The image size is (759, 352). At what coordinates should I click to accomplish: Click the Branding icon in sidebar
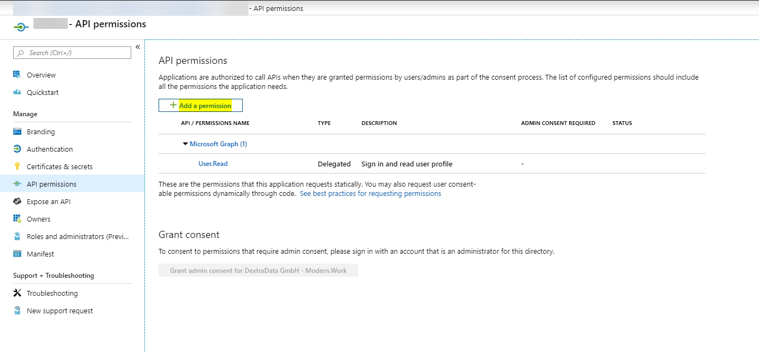(17, 132)
